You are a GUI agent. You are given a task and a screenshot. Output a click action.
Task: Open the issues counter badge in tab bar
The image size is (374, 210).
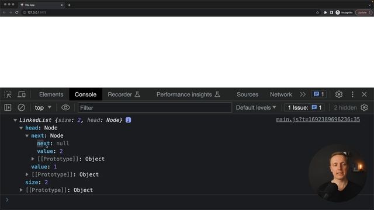tap(318, 94)
